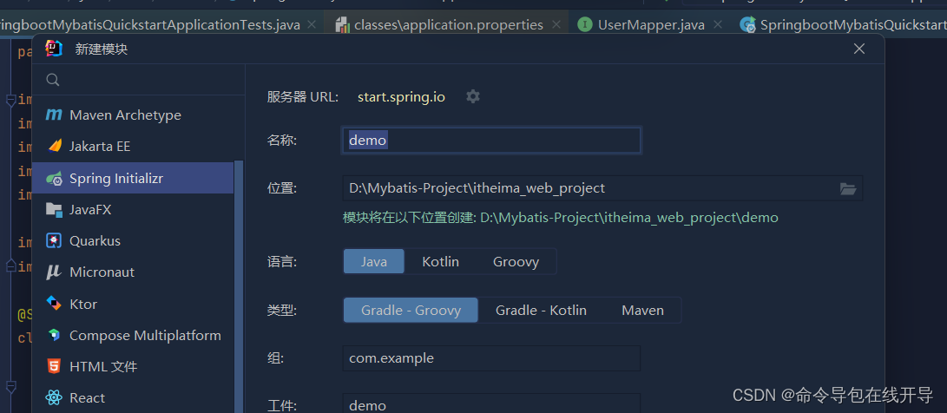
Task: Close the classes\application.properties tab
Action: click(x=556, y=25)
